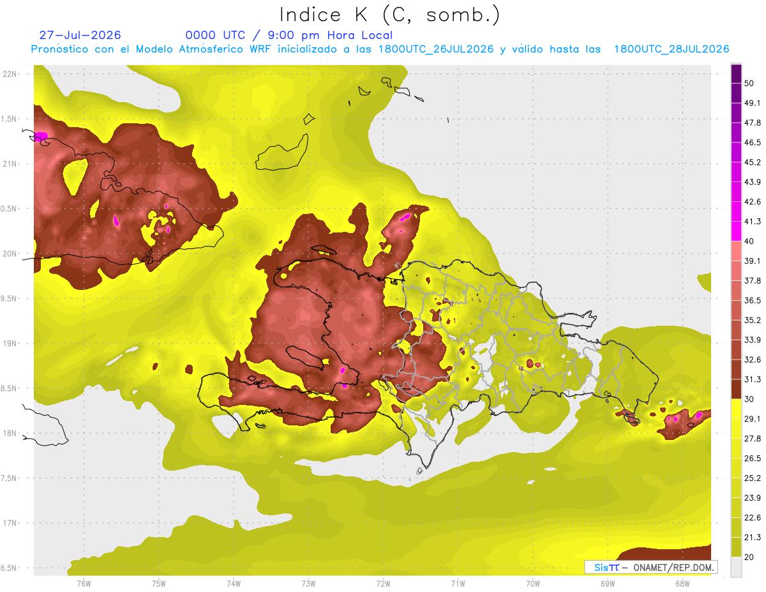This screenshot has height=592, width=766.
Task: Click the colorbar value 22.6
Action: click(752, 517)
